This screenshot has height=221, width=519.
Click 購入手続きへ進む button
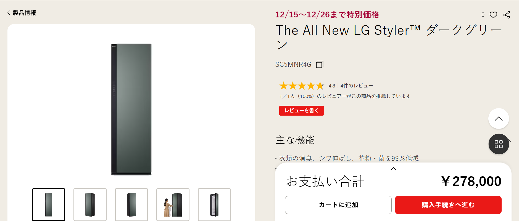pos(448,205)
